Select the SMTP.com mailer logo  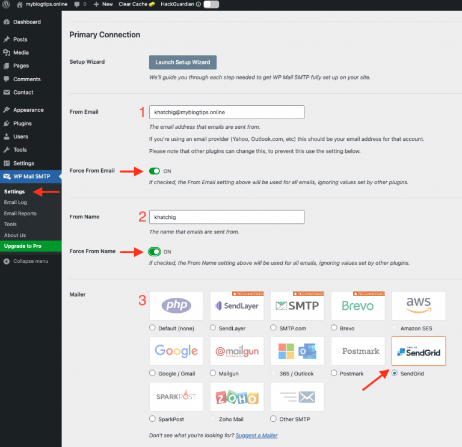[x=297, y=306]
